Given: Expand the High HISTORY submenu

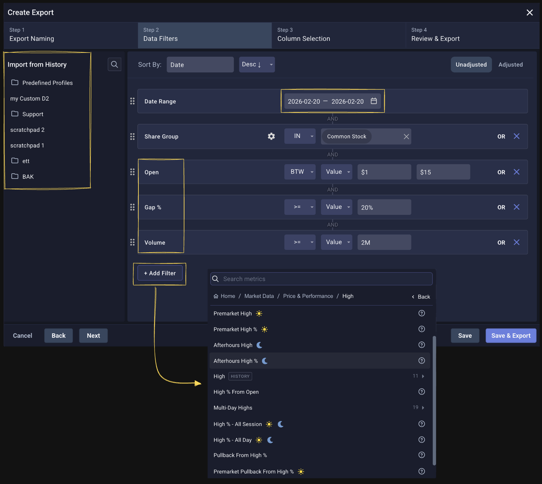Looking at the screenshot, I should pyautogui.click(x=320, y=376).
